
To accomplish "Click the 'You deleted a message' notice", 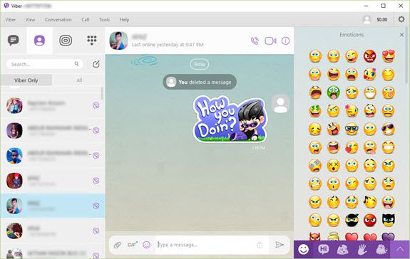I will pos(200,82).
